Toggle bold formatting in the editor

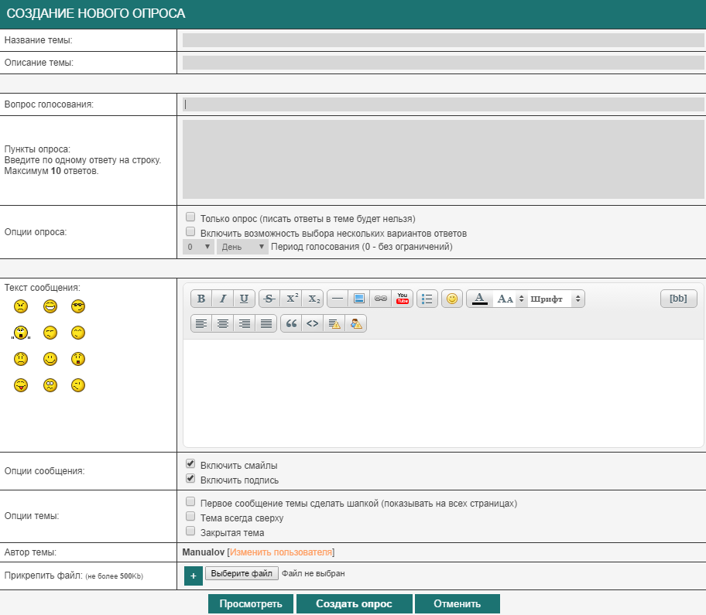pos(201,299)
